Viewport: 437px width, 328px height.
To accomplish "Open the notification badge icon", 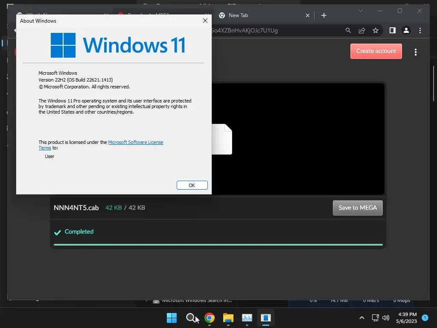I will pyautogui.click(x=425, y=317).
